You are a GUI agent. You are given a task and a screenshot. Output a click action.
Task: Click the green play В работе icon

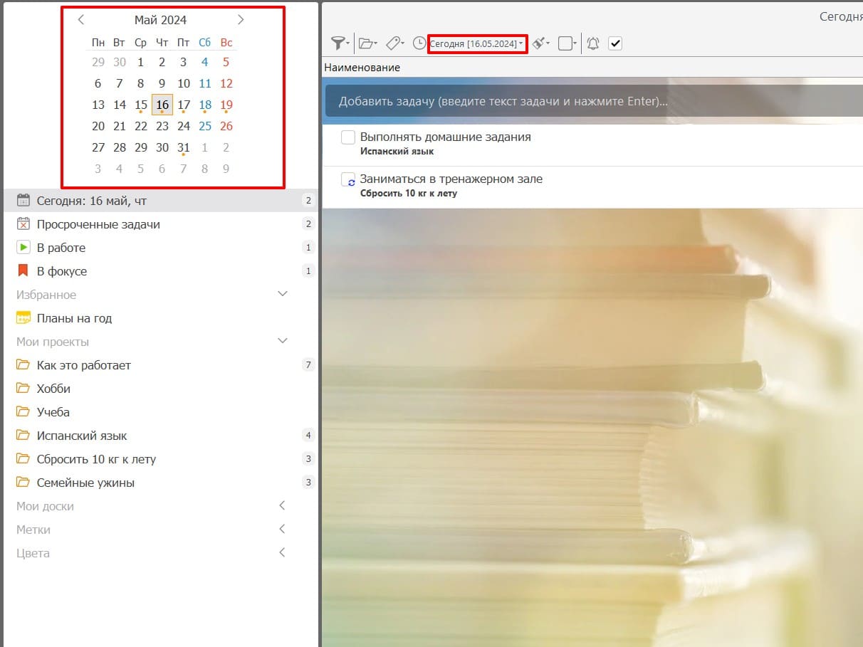[x=23, y=248]
